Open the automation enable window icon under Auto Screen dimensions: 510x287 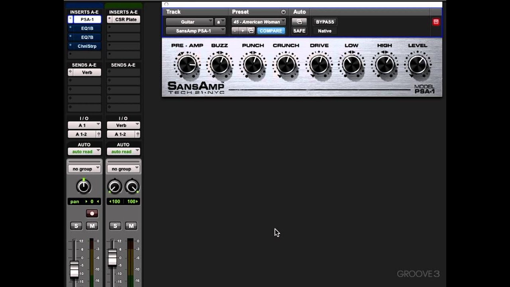299,22
